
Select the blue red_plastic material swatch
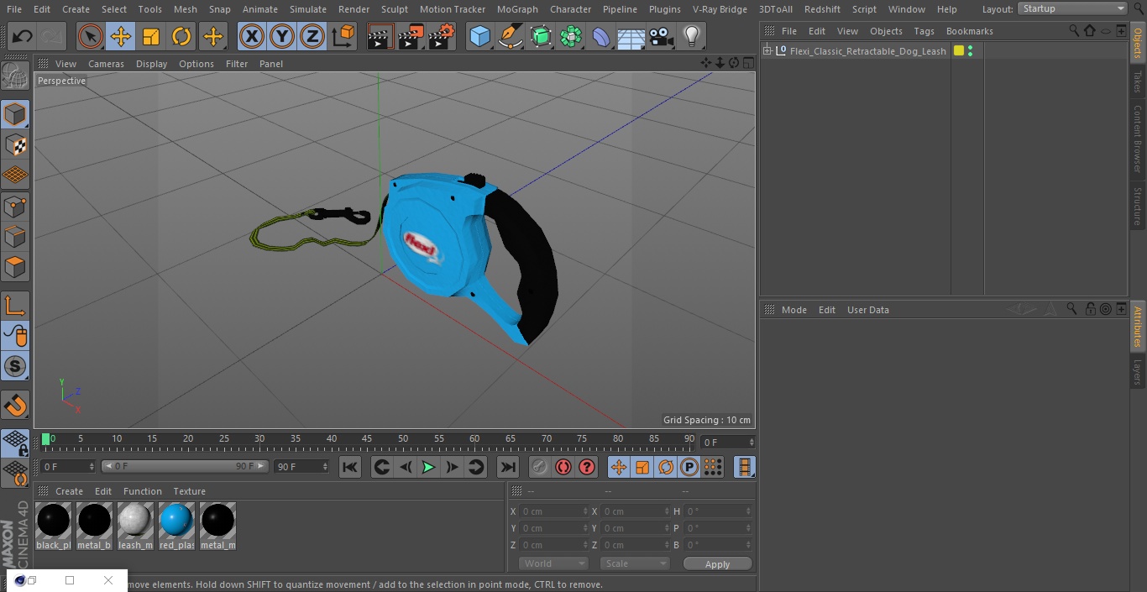(x=176, y=527)
